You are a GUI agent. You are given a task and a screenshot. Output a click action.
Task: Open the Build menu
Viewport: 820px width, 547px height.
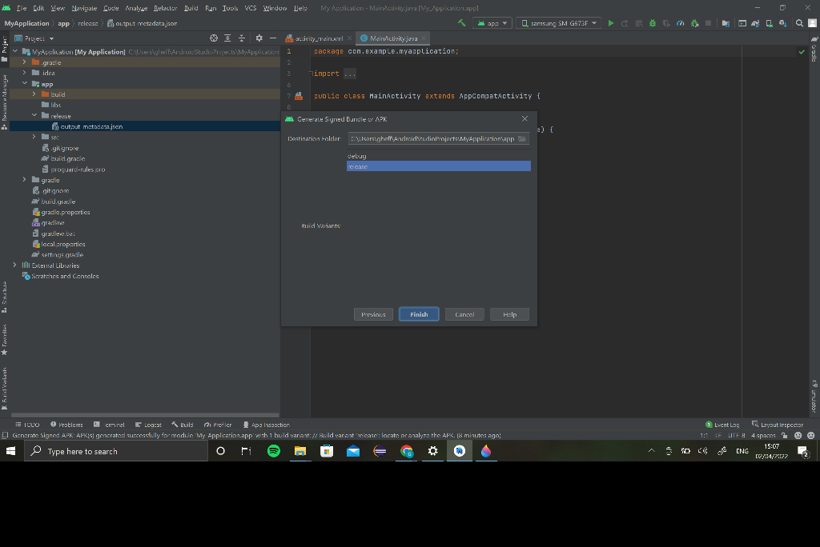tap(191, 8)
